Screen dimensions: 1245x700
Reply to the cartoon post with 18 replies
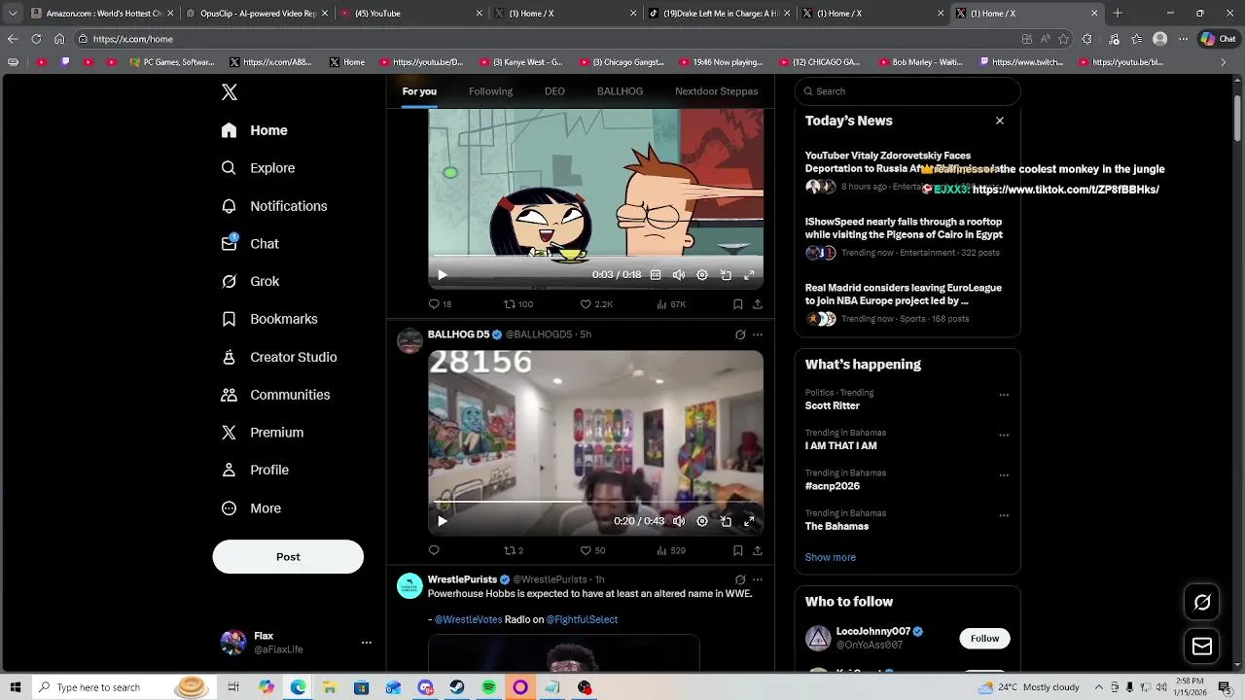tap(440, 304)
